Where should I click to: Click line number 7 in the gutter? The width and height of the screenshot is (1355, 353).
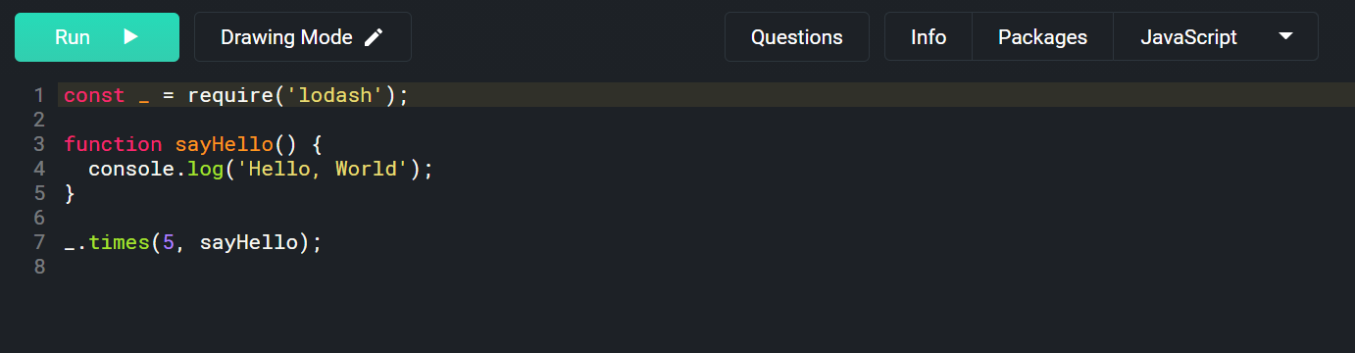click(x=39, y=242)
